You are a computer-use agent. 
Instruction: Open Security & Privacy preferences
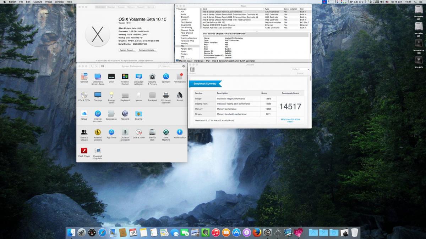152,79
